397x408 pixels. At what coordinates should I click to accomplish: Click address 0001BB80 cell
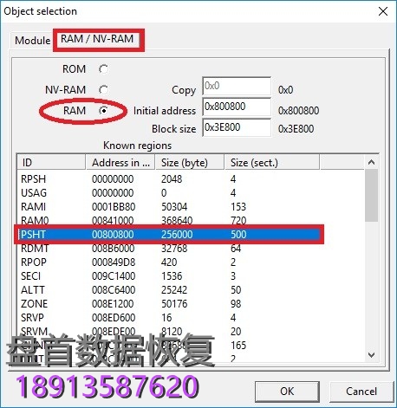point(114,207)
